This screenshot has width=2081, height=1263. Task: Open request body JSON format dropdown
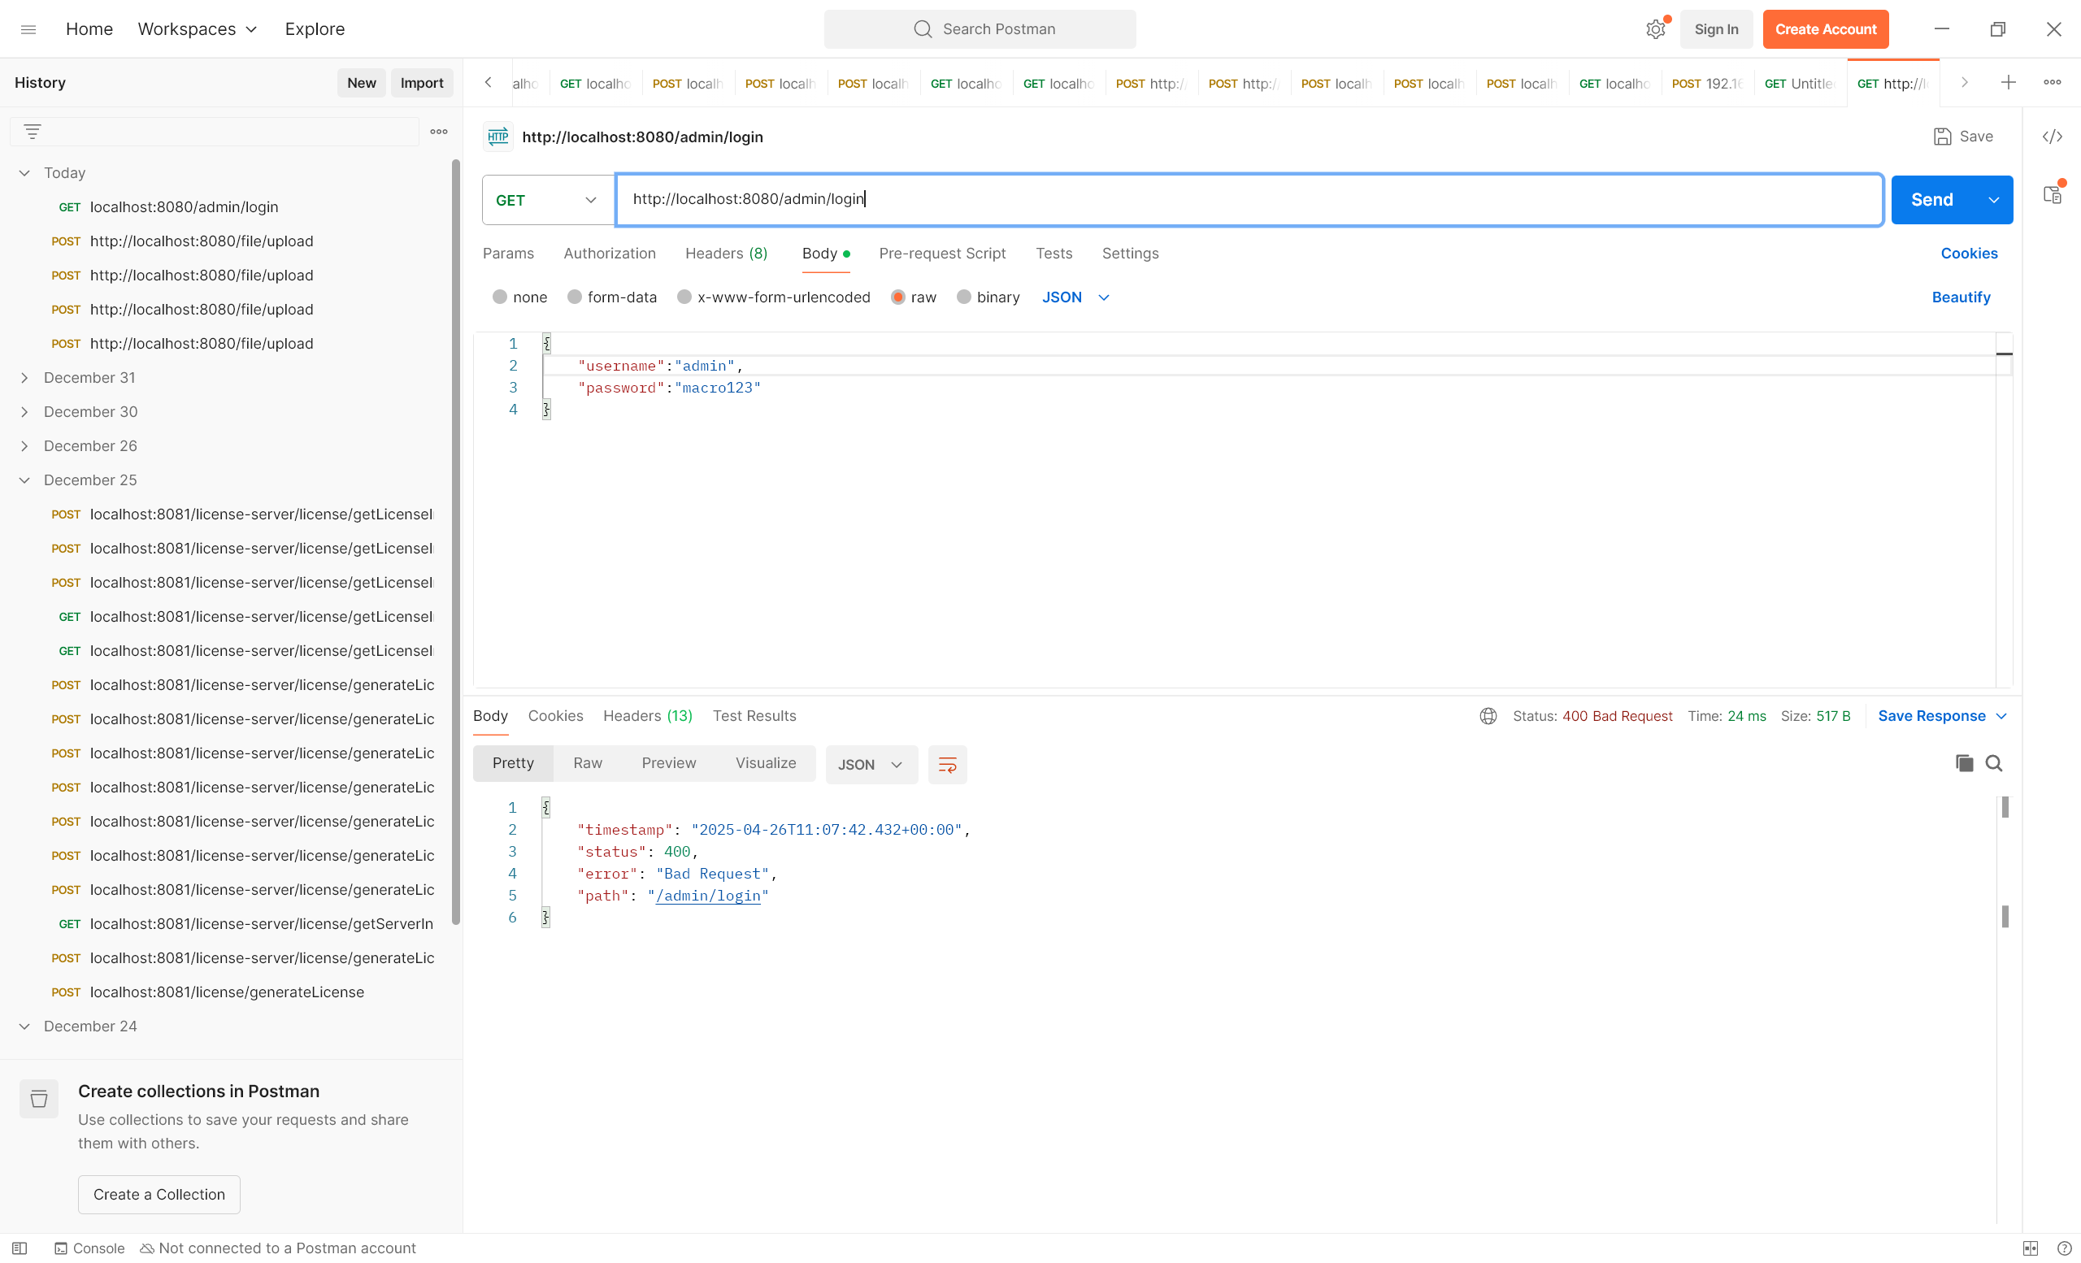(x=1075, y=297)
